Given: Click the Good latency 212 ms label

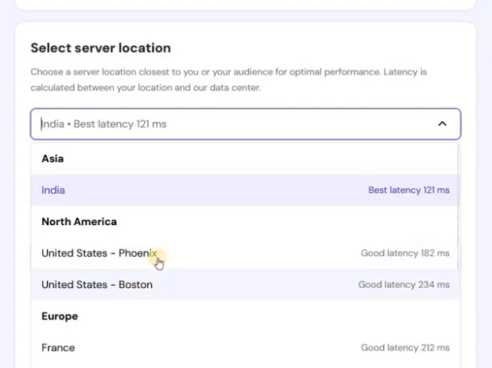Looking at the screenshot, I should click(x=405, y=348).
